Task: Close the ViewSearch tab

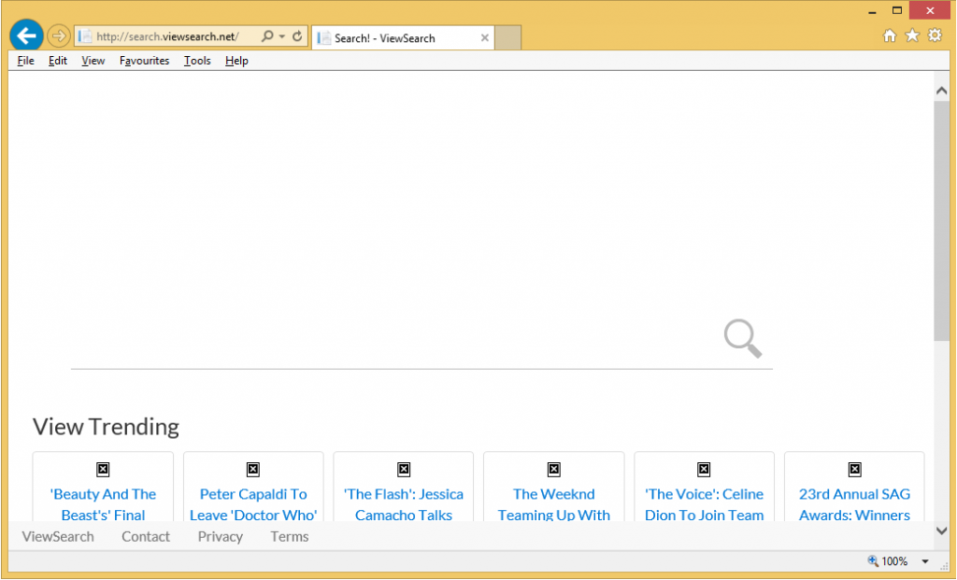Action: (485, 38)
